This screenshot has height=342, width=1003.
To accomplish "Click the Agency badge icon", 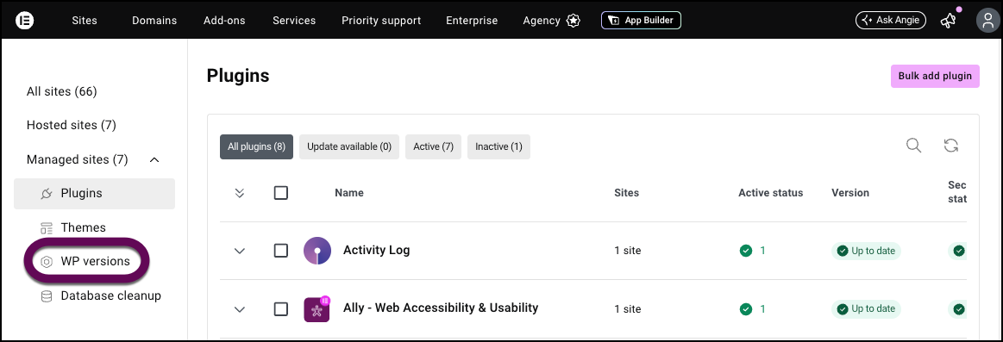I will point(574,21).
